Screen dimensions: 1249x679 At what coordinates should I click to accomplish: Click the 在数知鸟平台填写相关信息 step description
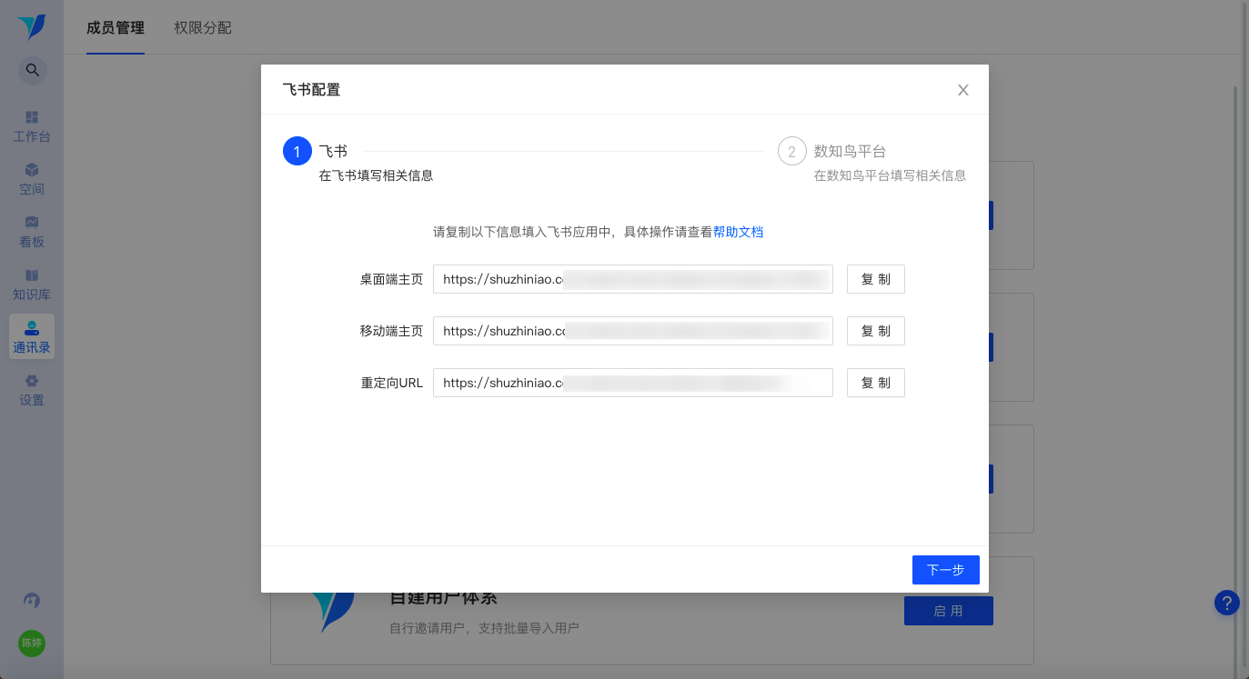click(x=891, y=175)
